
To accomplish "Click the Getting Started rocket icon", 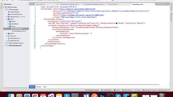I will coord(9,12).
